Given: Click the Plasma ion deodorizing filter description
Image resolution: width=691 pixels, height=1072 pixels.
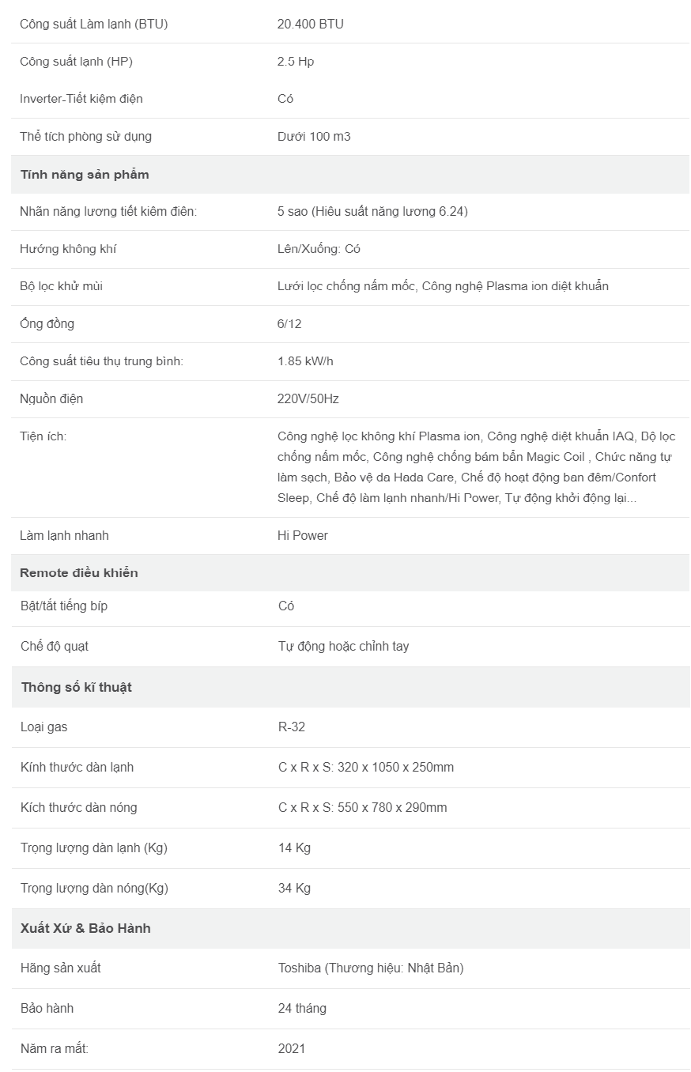Looking at the screenshot, I should click(443, 286).
